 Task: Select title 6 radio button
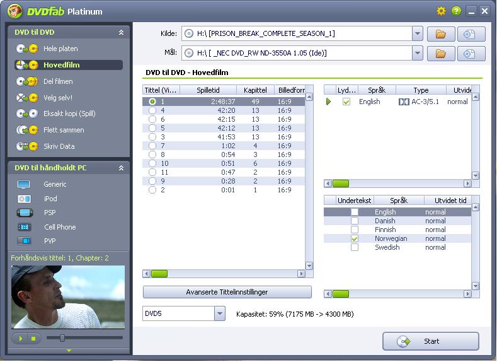click(x=152, y=119)
